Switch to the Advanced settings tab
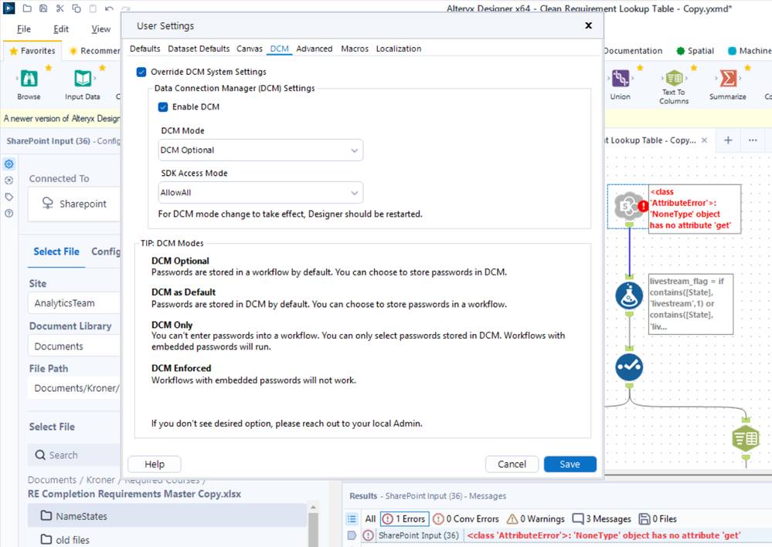This screenshot has height=547, width=772. (314, 49)
